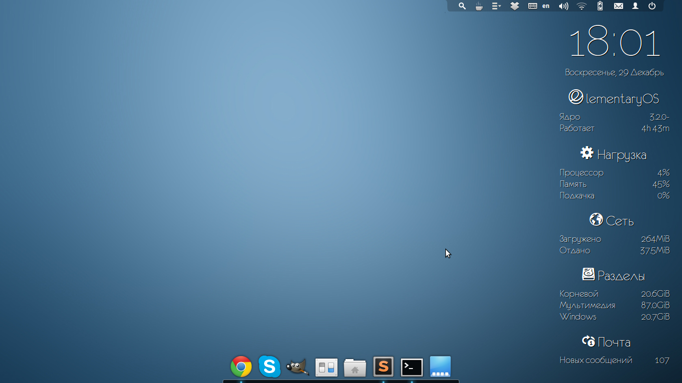Open the list indicator dropdown menu

click(x=496, y=6)
